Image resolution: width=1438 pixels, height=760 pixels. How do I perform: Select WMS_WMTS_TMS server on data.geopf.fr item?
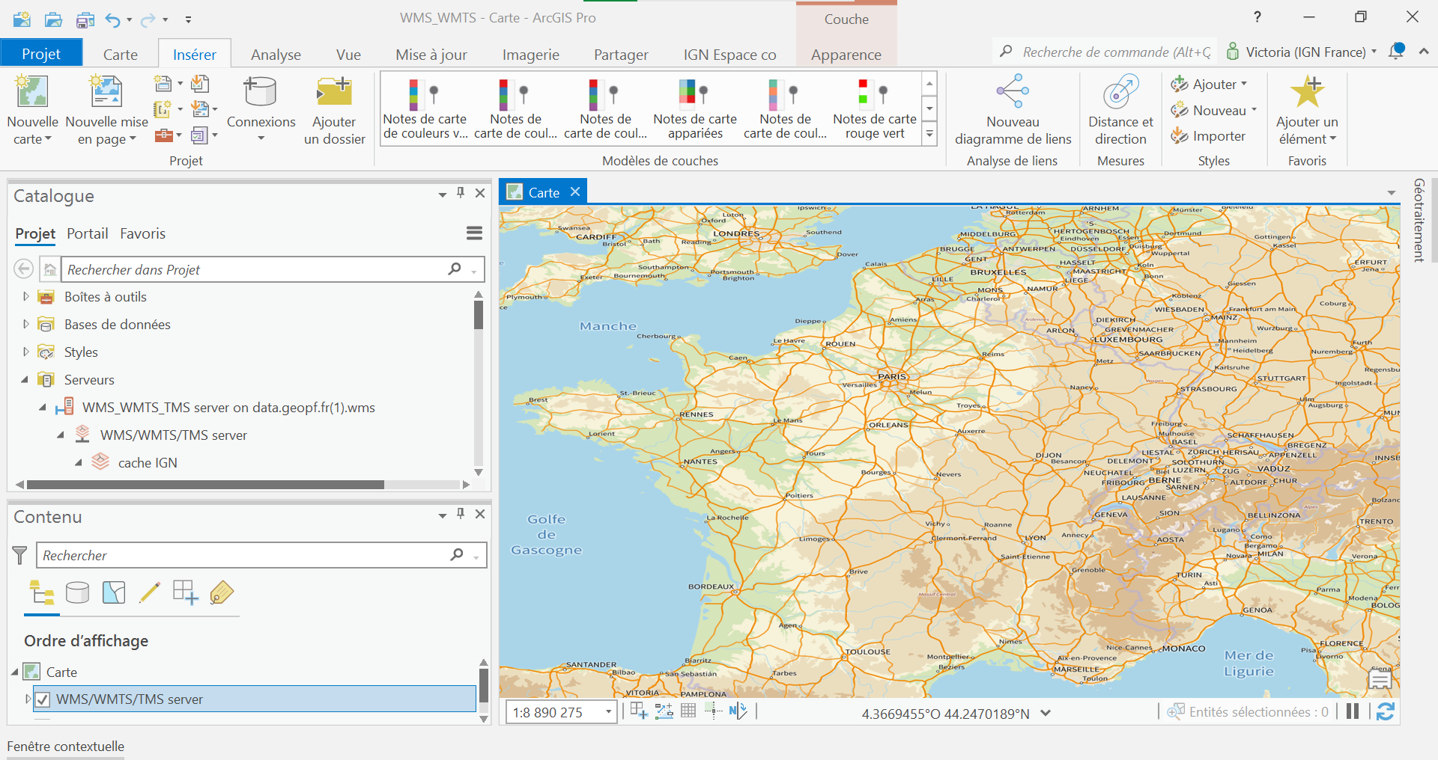tap(228, 407)
